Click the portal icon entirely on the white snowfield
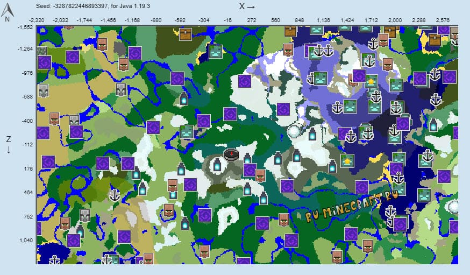The width and height of the screenshot is (470, 275). (x=245, y=81)
